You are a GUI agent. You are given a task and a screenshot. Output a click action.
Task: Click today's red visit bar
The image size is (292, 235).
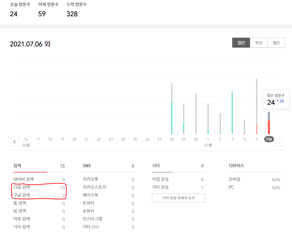coord(269,127)
